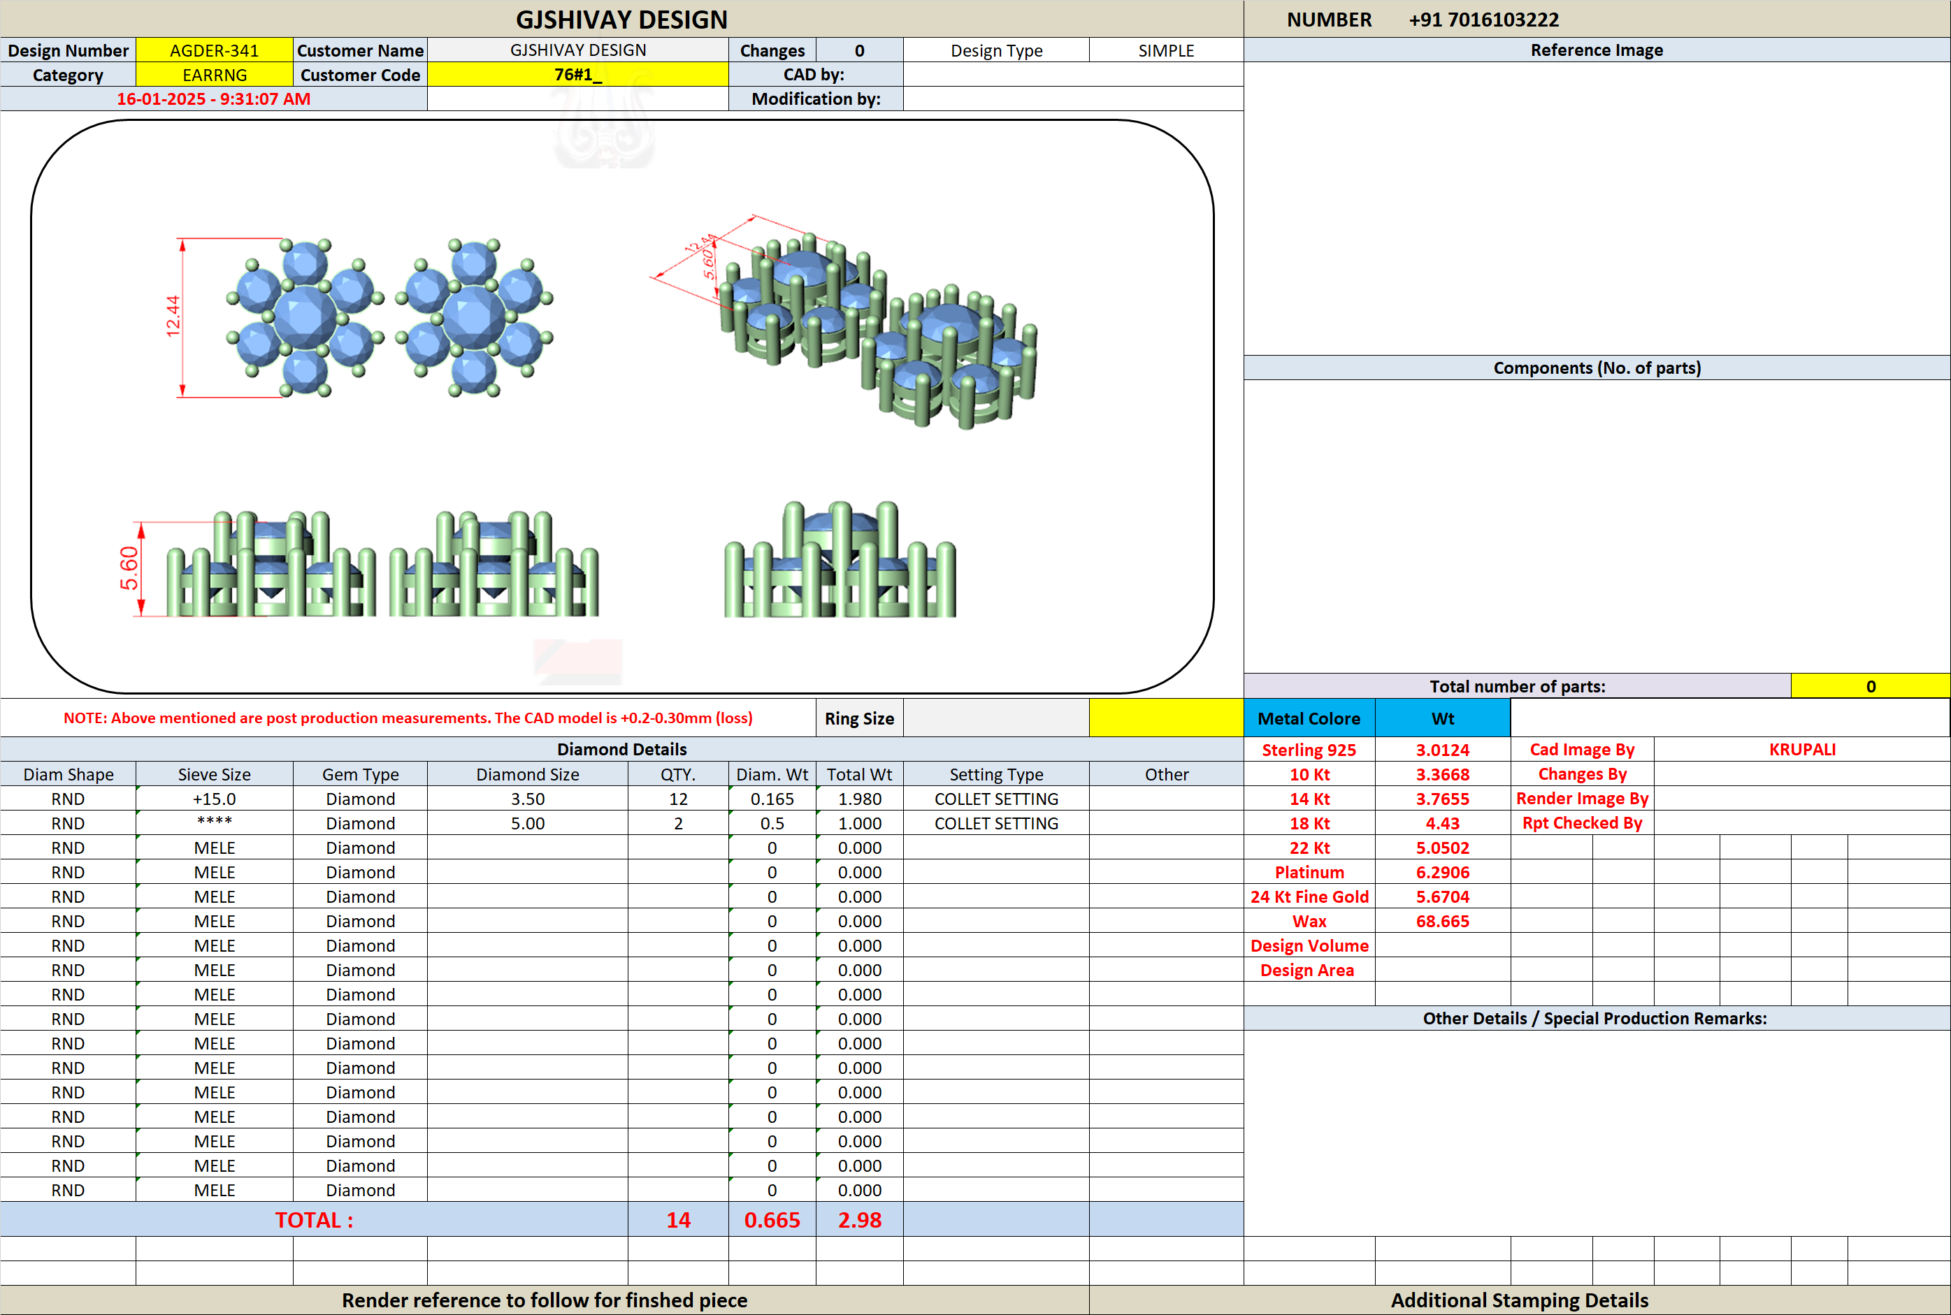
Task: Click the Diamond Details header
Action: pos(621,749)
